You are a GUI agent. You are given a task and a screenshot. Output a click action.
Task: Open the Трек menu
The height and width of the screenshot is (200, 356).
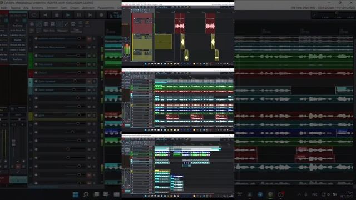64,8
